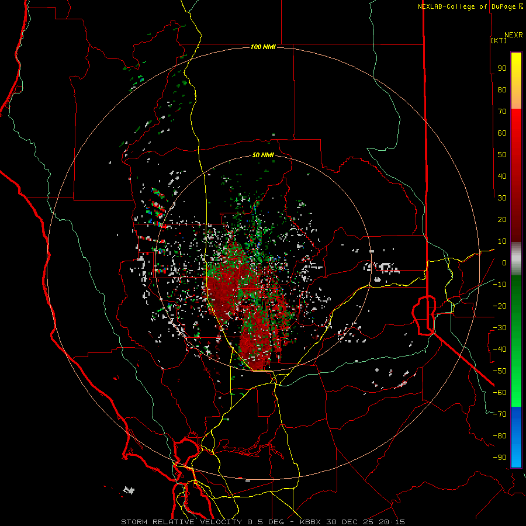This screenshot has width=526, height=526.
Task: Pick the blue band near -80
Action: click(516, 436)
